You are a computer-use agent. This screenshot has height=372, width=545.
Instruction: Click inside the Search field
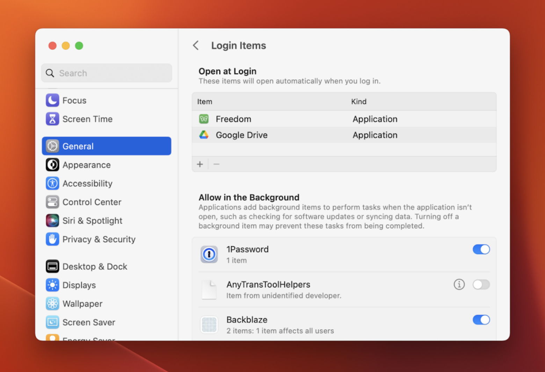(106, 73)
